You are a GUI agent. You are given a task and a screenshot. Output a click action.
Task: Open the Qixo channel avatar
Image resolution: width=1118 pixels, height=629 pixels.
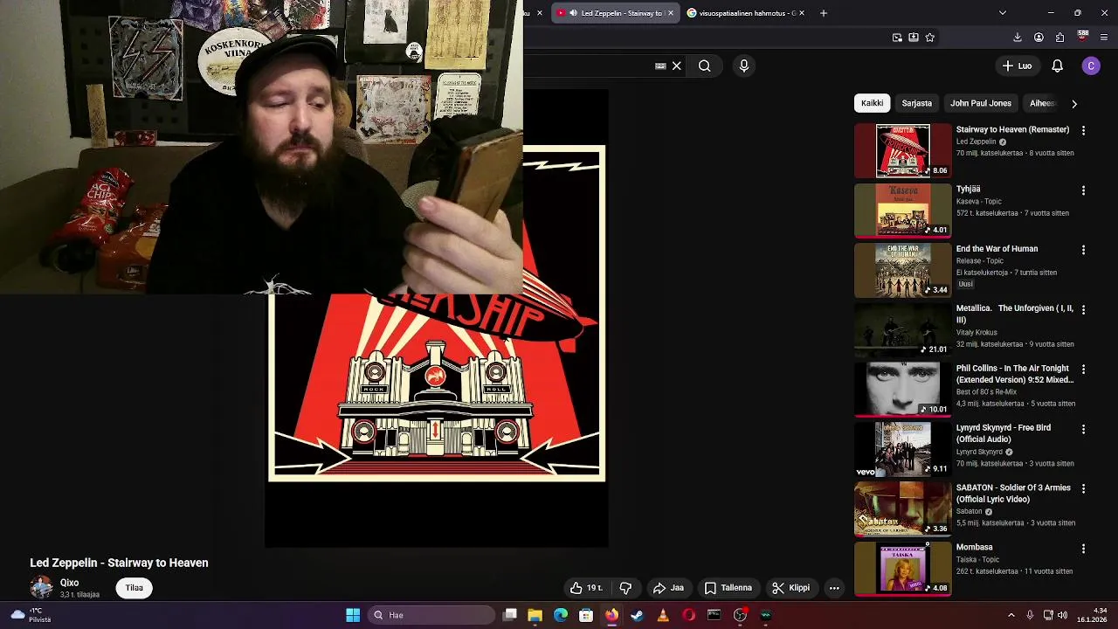(41, 587)
